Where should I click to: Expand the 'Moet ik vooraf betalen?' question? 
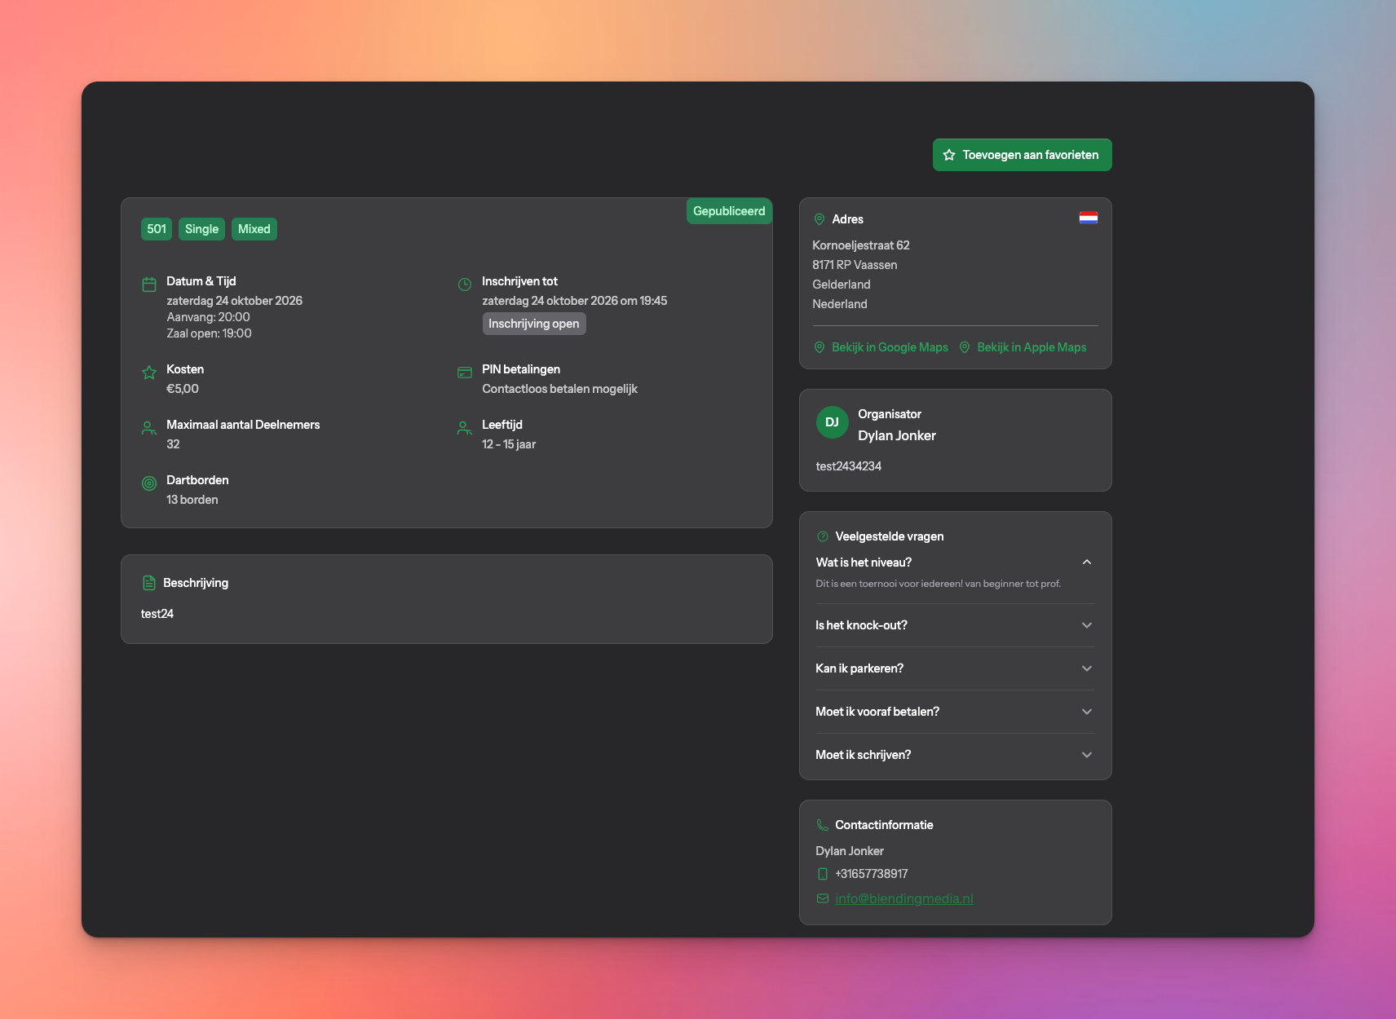pyautogui.click(x=955, y=712)
